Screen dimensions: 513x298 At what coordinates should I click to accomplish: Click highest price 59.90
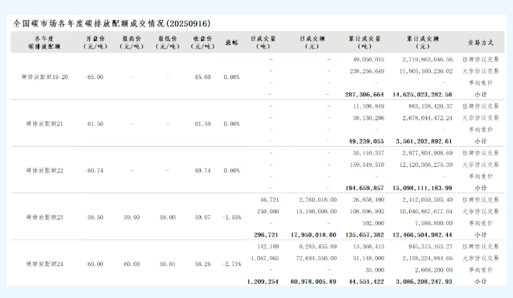(x=132, y=217)
